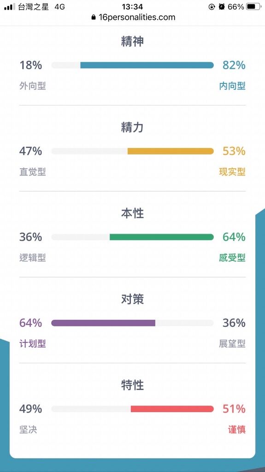Tap the rotation lock status icon
Screen dimensions: 265x472
click(212, 6)
